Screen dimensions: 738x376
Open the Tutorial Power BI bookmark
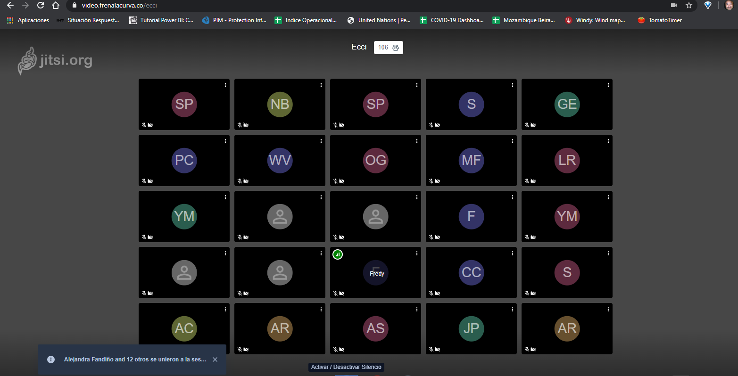coord(161,20)
